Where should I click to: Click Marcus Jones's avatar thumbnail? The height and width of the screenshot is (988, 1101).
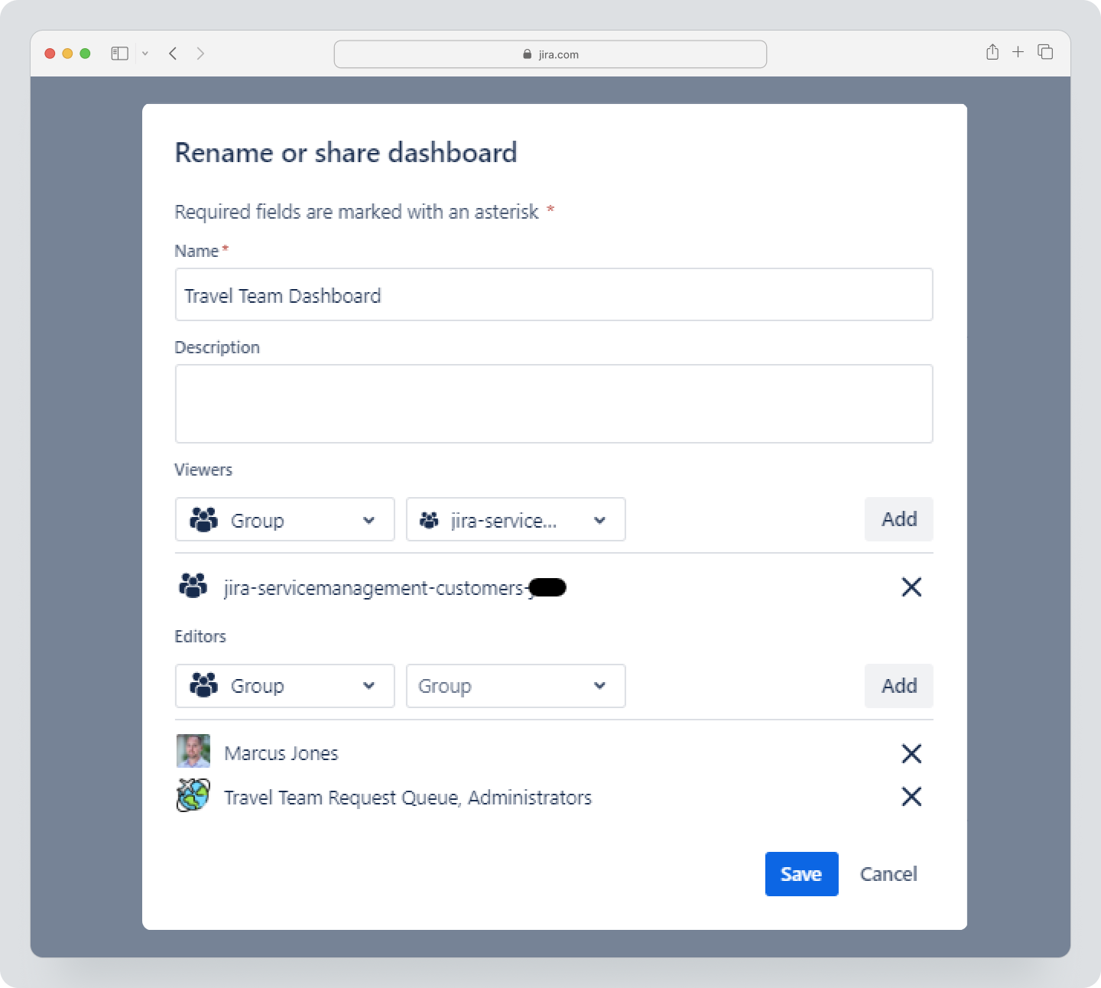193,752
